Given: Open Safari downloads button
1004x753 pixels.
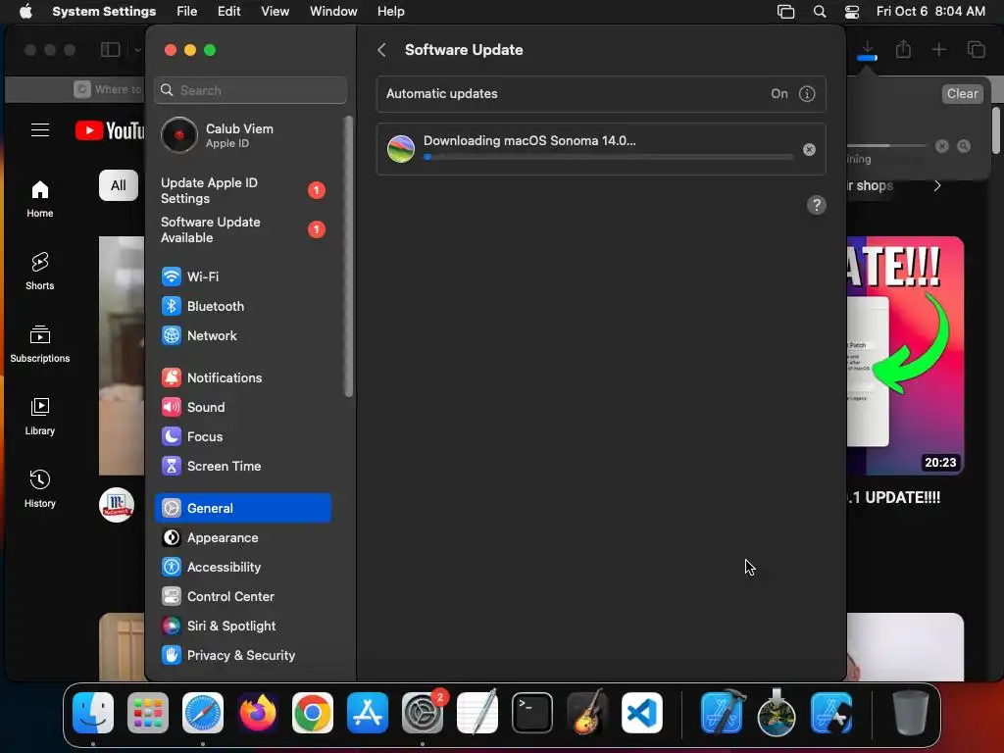Looking at the screenshot, I should [867, 50].
